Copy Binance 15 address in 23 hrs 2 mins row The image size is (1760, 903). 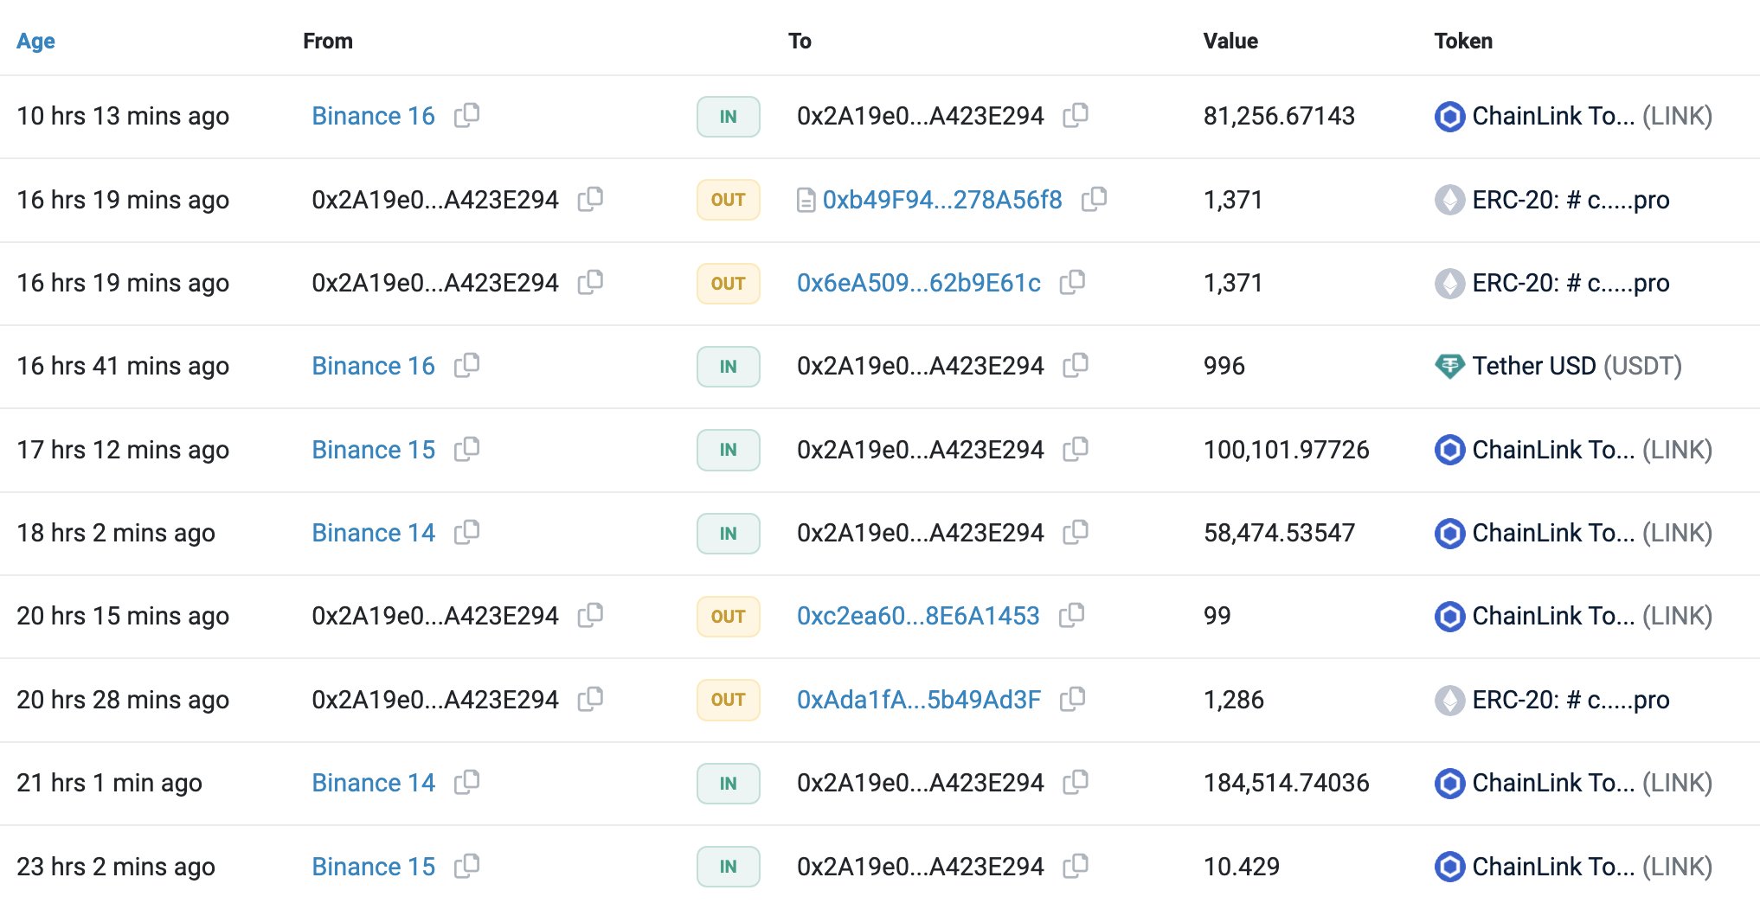coord(467,866)
